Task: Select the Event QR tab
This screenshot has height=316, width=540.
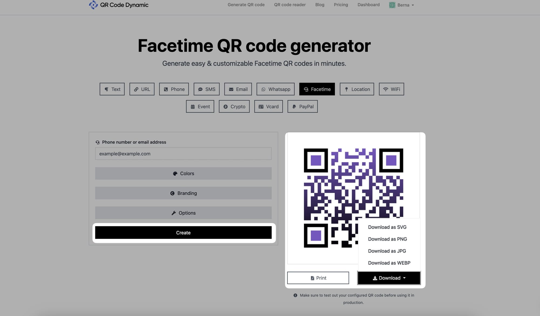Action: [200, 106]
